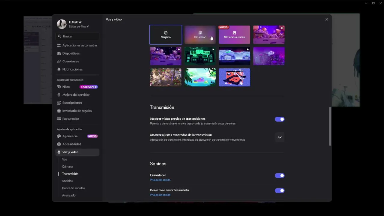Click the 1 MES GRATIS Nitro badge
Screen dimensions: 384x216
pyautogui.click(x=89, y=87)
